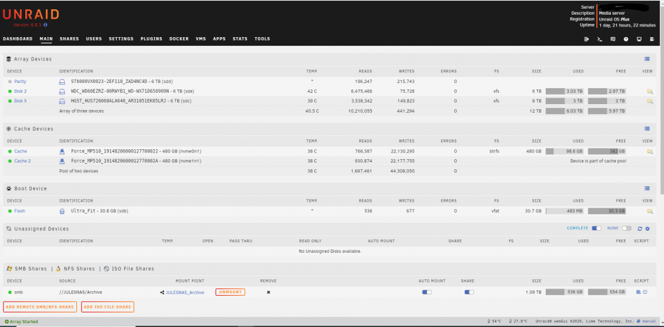Screen dimensions: 664x327
Task: Open the manual link in footer
Action: pos(648,322)
